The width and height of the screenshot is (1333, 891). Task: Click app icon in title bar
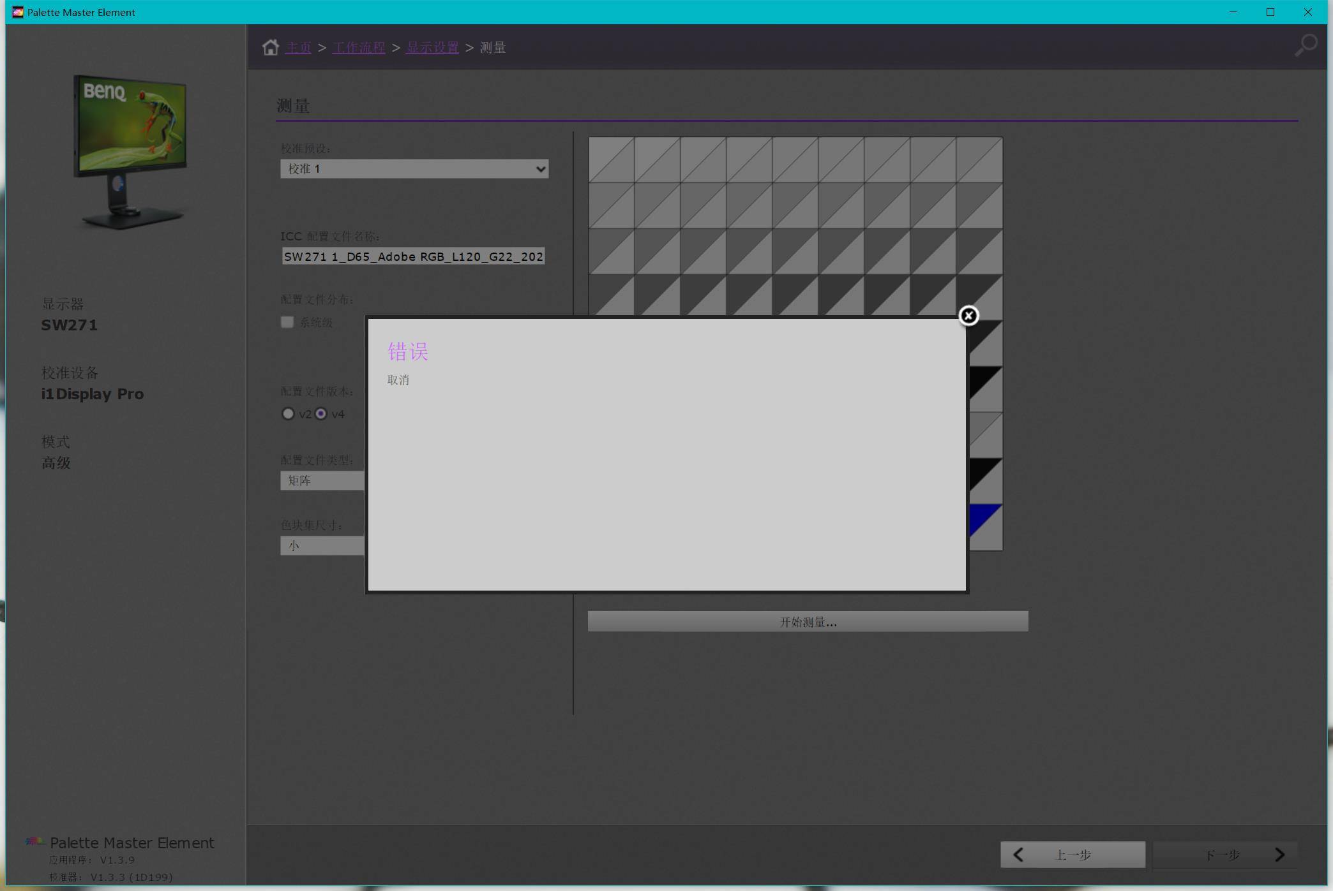[x=17, y=12]
